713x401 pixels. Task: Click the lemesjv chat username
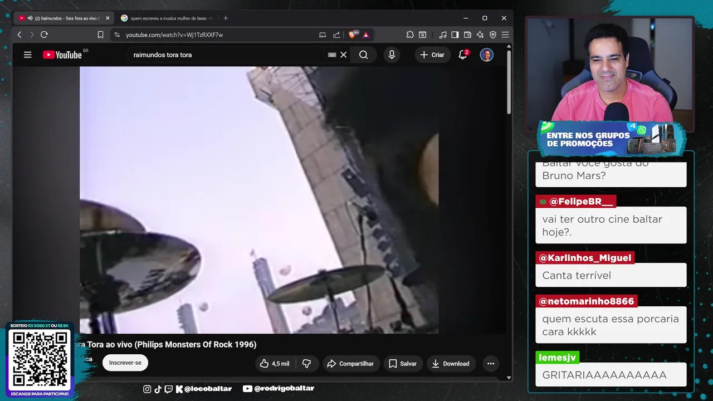point(557,358)
